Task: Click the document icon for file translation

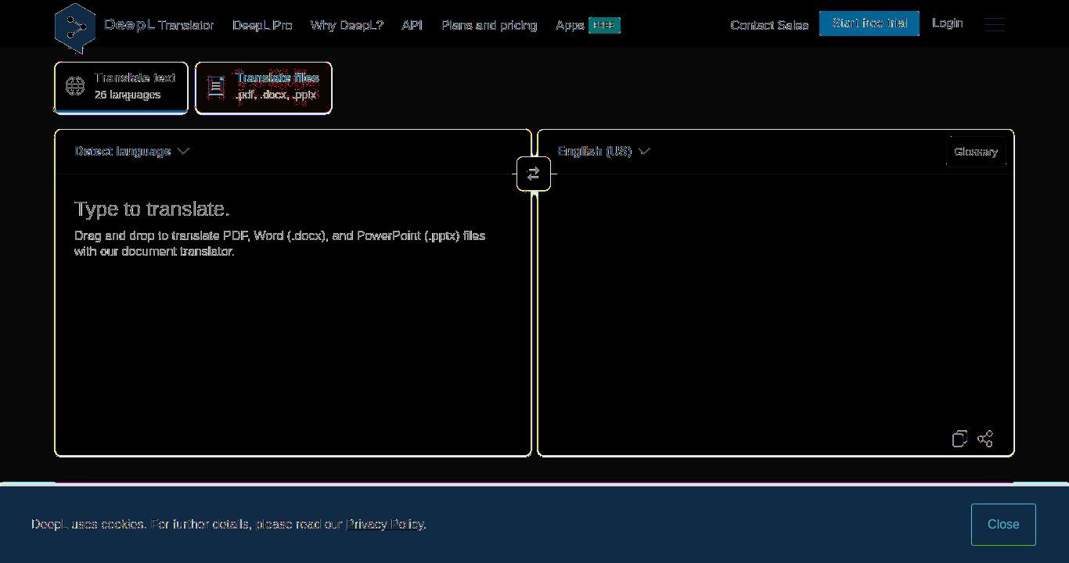Action: coord(216,86)
